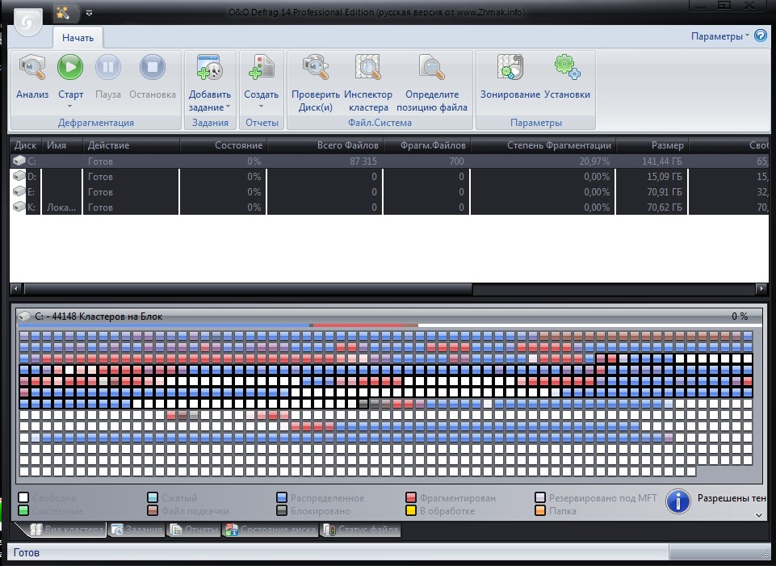Open the O&O application orb menu
776x566 pixels.
(x=27, y=21)
